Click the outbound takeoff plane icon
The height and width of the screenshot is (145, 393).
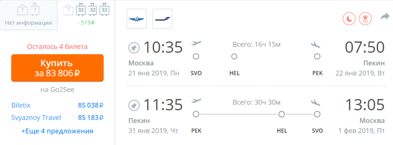(x=196, y=43)
